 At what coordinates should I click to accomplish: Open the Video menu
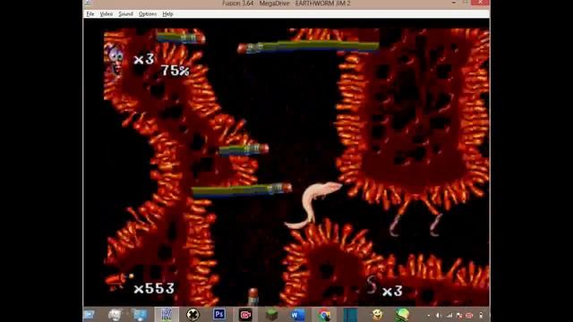(x=107, y=14)
